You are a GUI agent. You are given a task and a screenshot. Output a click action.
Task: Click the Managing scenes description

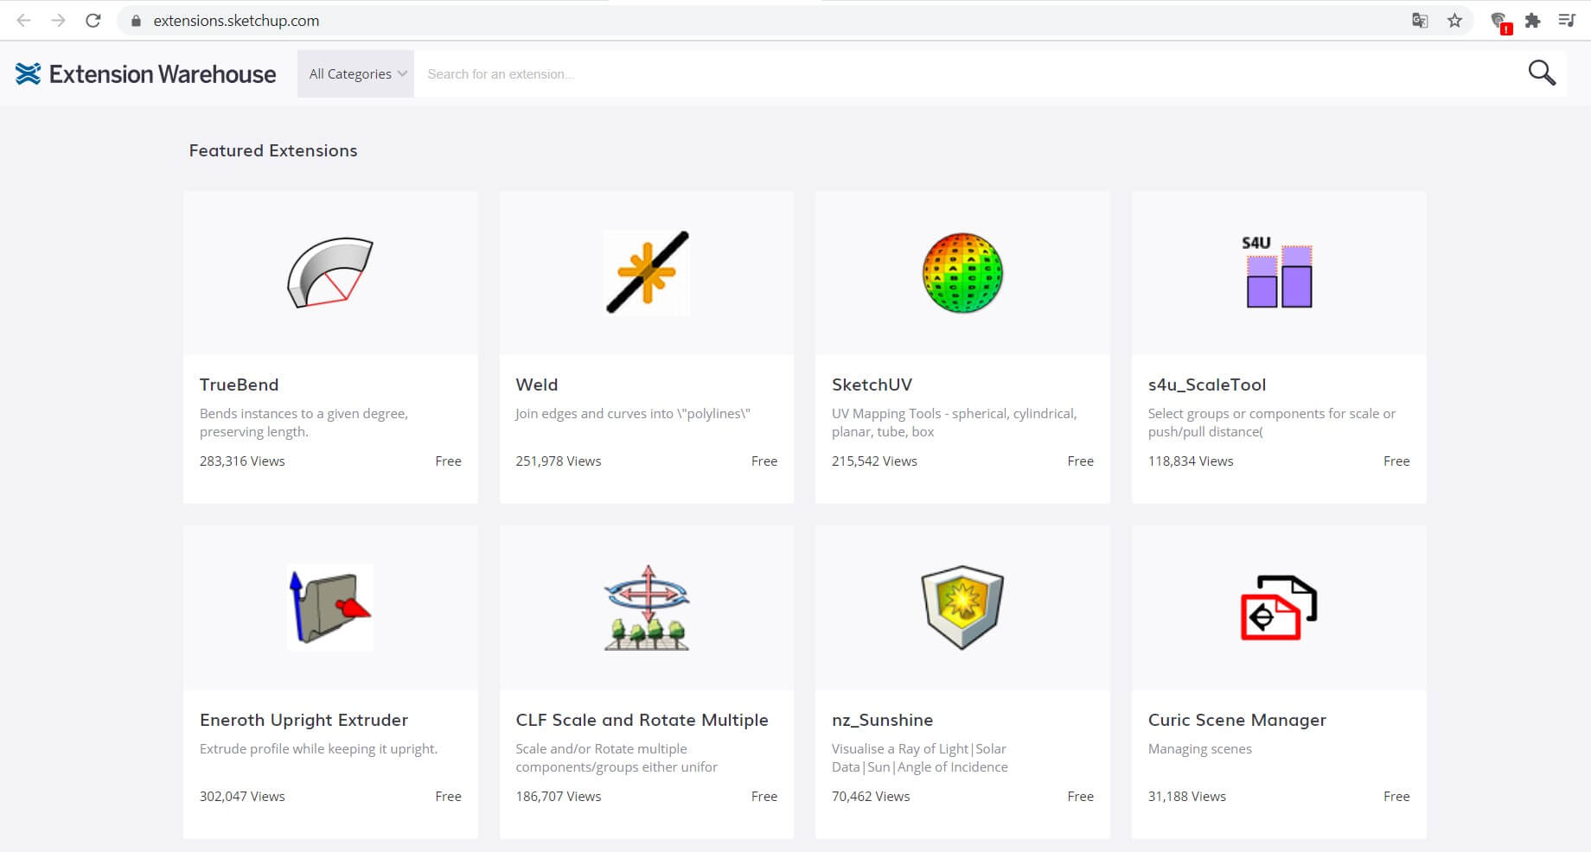click(1200, 749)
